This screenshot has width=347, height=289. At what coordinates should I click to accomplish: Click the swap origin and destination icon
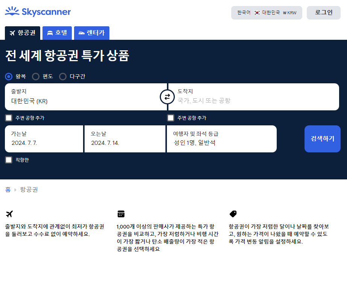[x=167, y=97]
